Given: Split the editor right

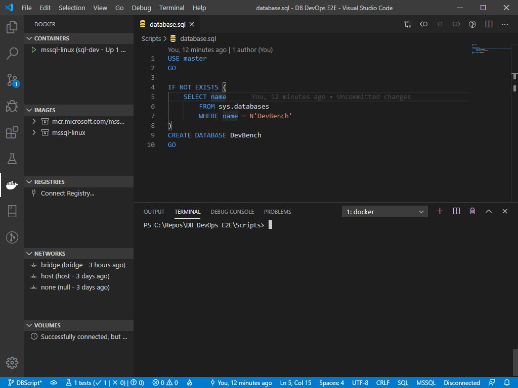Looking at the screenshot, I should click(x=489, y=24).
